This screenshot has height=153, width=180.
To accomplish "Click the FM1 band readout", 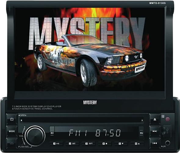I will 78,133.
